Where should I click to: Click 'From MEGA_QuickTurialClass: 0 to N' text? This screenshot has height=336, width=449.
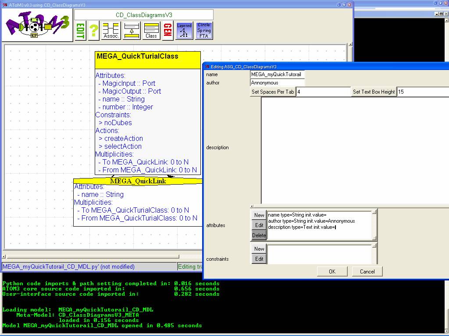[139, 218]
